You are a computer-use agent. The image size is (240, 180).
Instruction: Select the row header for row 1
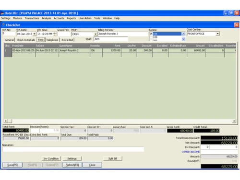(x=8, y=50)
